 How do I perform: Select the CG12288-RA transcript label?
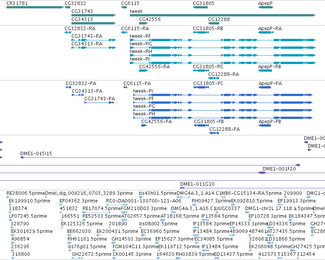click(223, 74)
